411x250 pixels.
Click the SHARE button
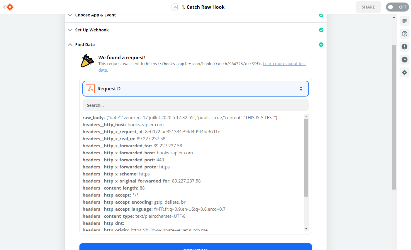pyautogui.click(x=368, y=7)
